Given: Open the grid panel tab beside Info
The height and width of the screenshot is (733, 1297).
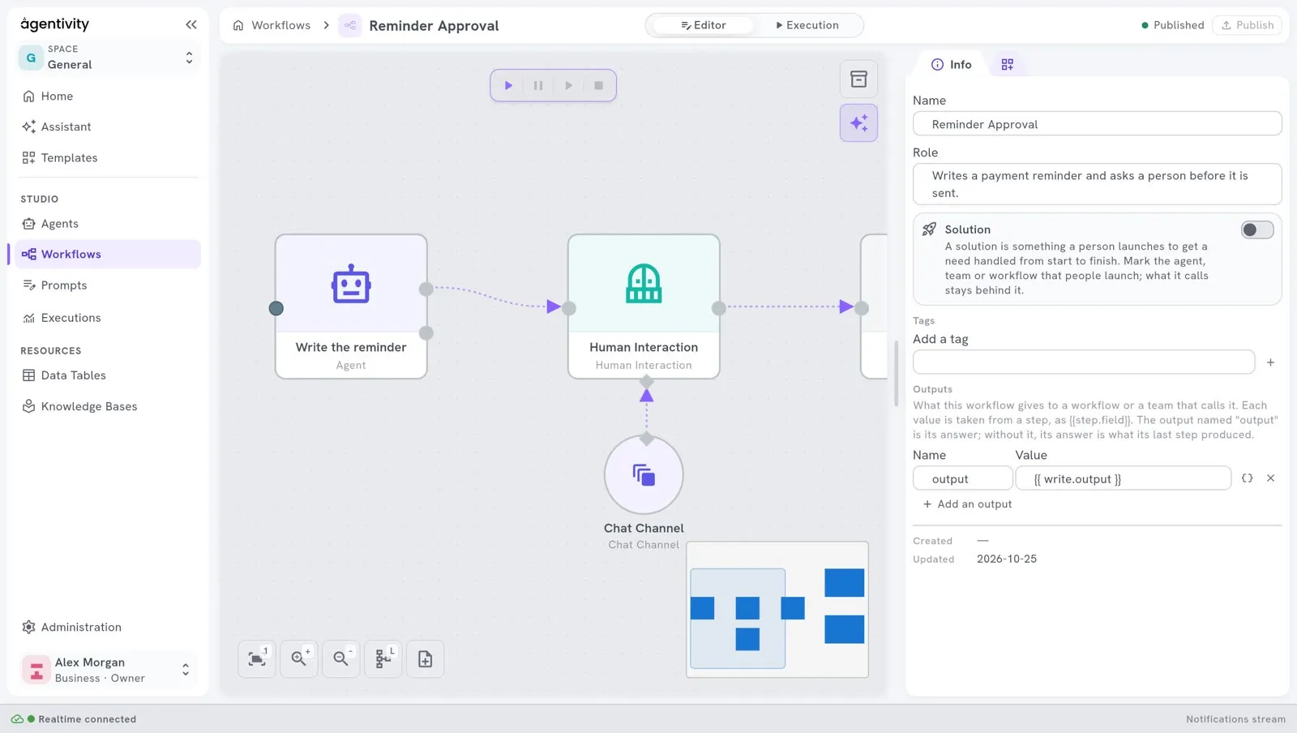Looking at the screenshot, I should pyautogui.click(x=1008, y=64).
